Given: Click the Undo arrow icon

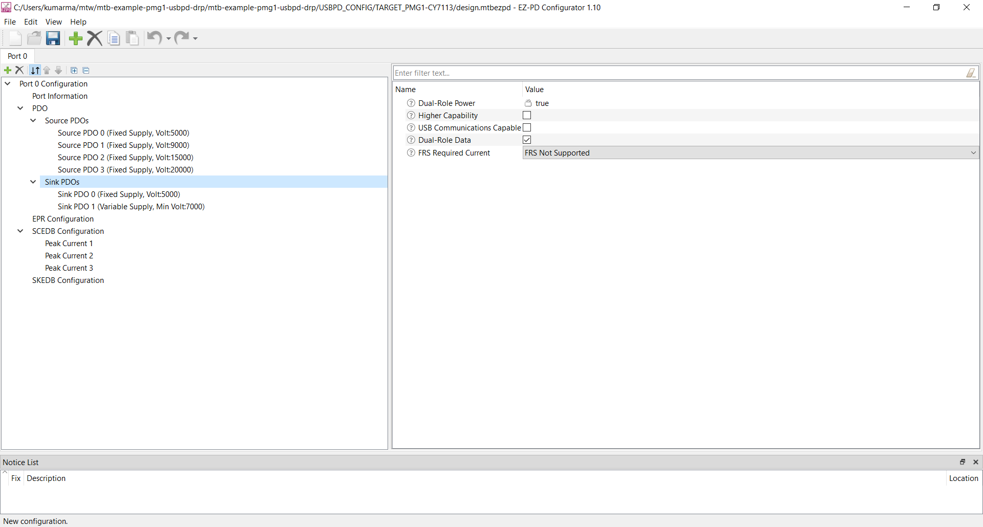Looking at the screenshot, I should tap(155, 38).
